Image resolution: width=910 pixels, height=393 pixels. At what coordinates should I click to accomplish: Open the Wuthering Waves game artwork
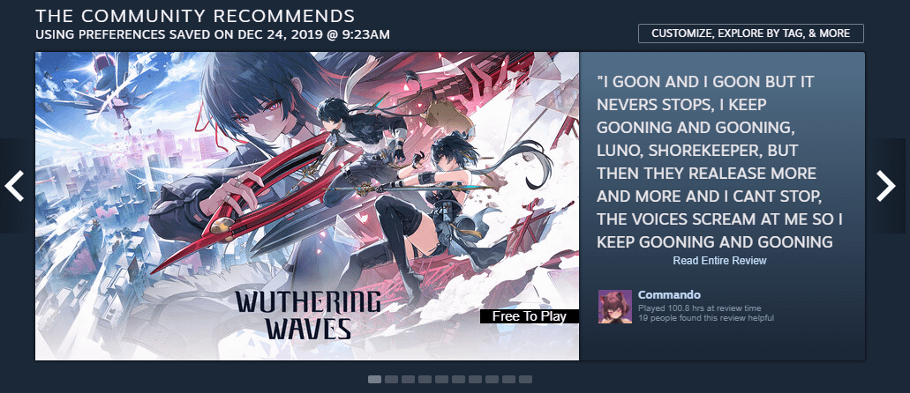[307, 206]
